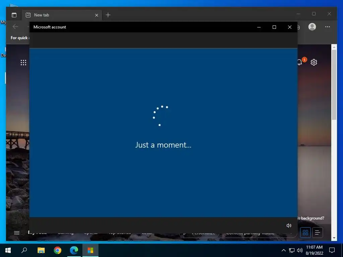Launch Google Chrome from the taskbar
Image resolution: width=343 pixels, height=257 pixels.
58,250
